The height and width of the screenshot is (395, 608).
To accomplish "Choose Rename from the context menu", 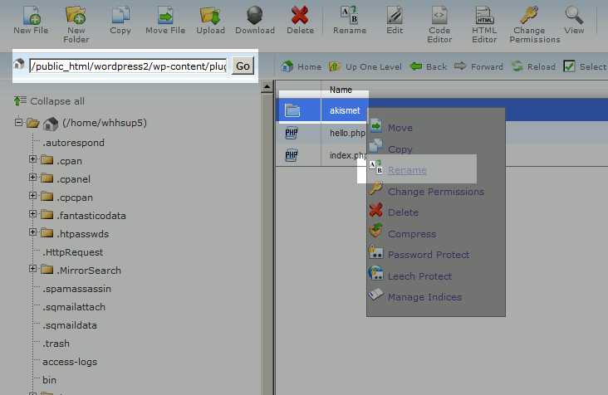I will pyautogui.click(x=407, y=170).
